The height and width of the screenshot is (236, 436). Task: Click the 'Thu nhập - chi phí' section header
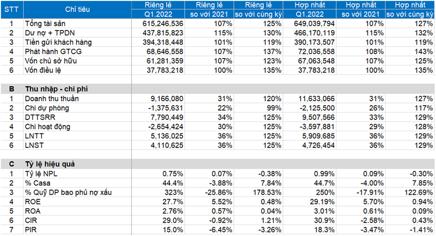coord(56,89)
